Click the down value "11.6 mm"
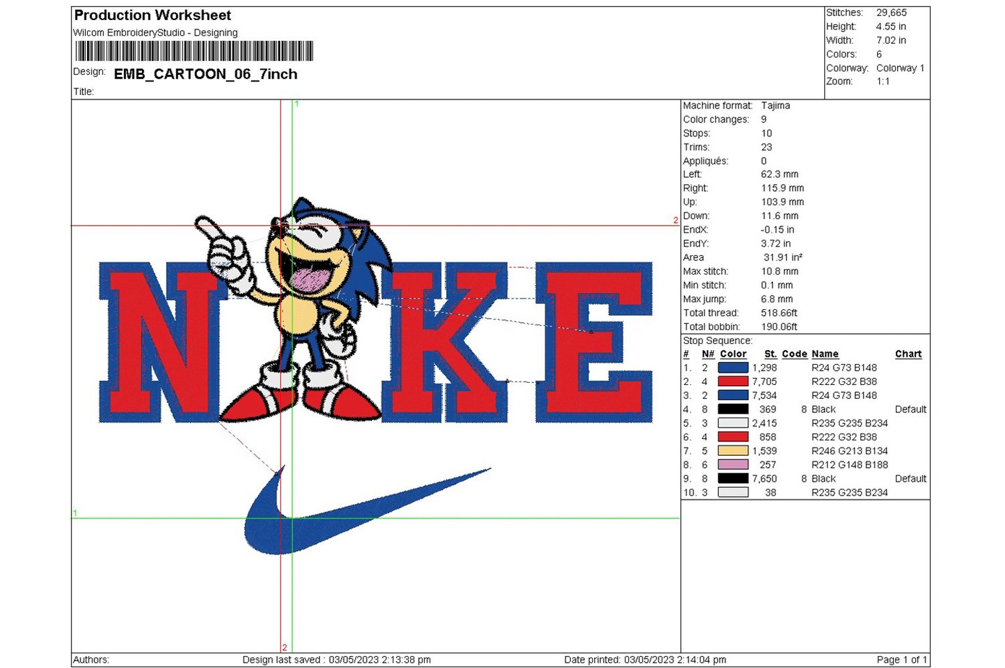The width and height of the screenshot is (1005, 668). [780, 216]
